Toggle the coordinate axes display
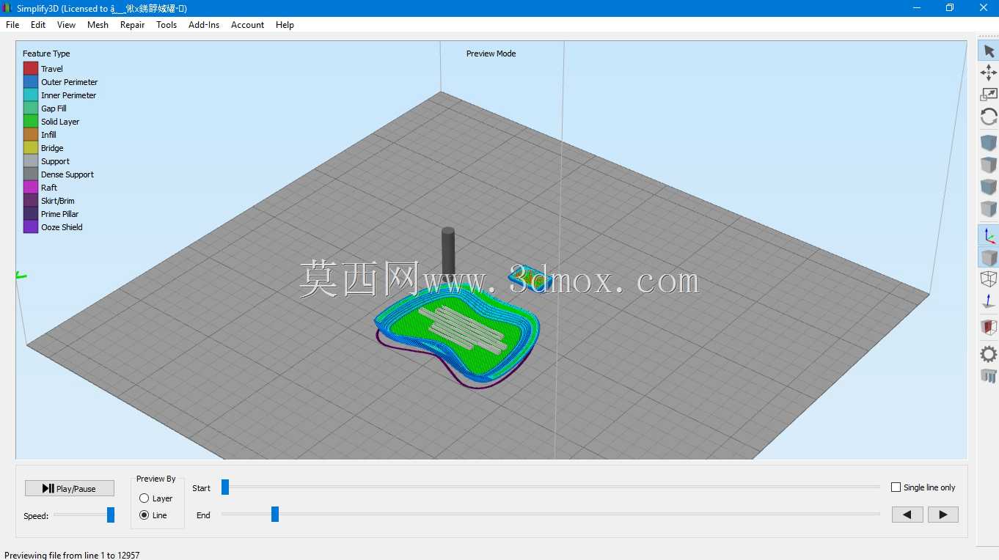 [989, 235]
